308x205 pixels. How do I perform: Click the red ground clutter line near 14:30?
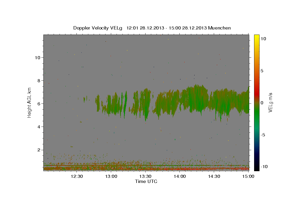click(x=214, y=169)
